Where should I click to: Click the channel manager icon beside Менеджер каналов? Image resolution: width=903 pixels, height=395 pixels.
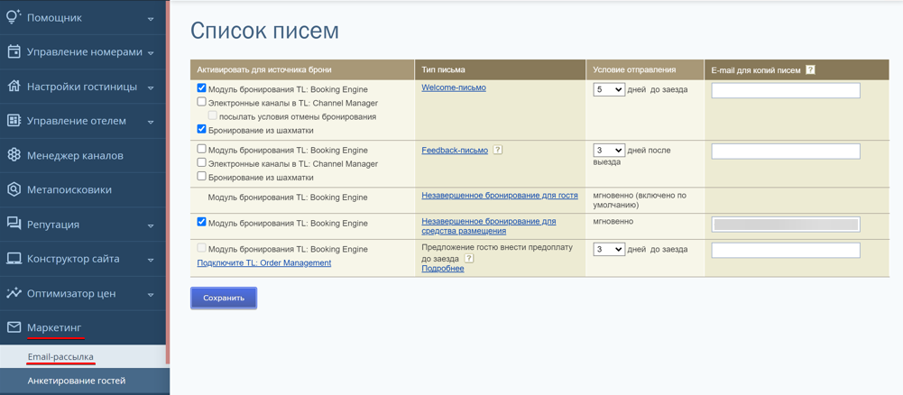pos(14,155)
